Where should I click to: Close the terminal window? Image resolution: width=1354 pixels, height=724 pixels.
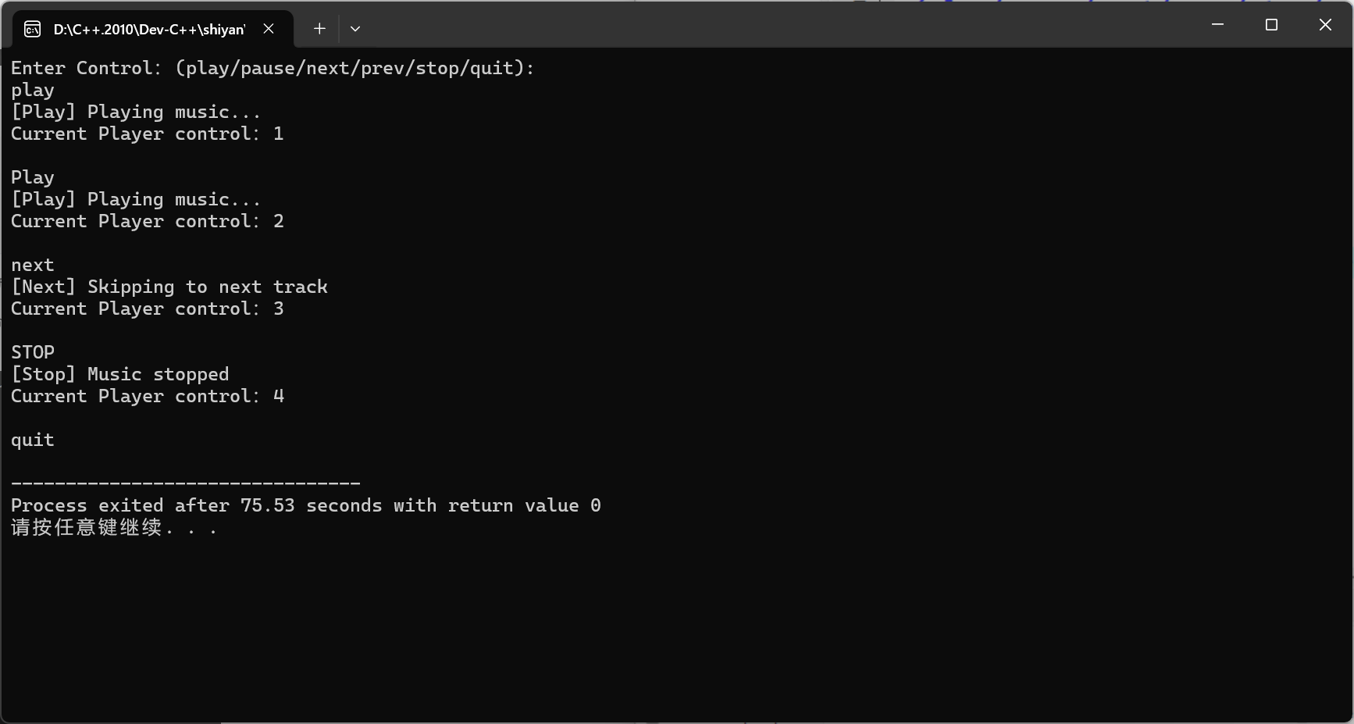pyautogui.click(x=1325, y=25)
